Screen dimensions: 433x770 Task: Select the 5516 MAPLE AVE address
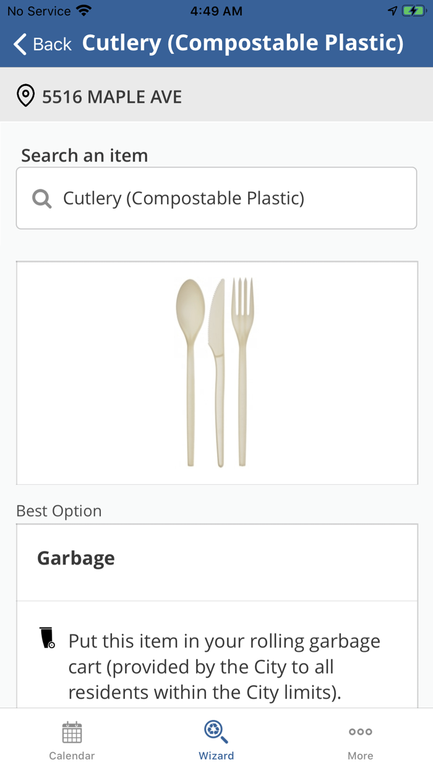tap(111, 96)
